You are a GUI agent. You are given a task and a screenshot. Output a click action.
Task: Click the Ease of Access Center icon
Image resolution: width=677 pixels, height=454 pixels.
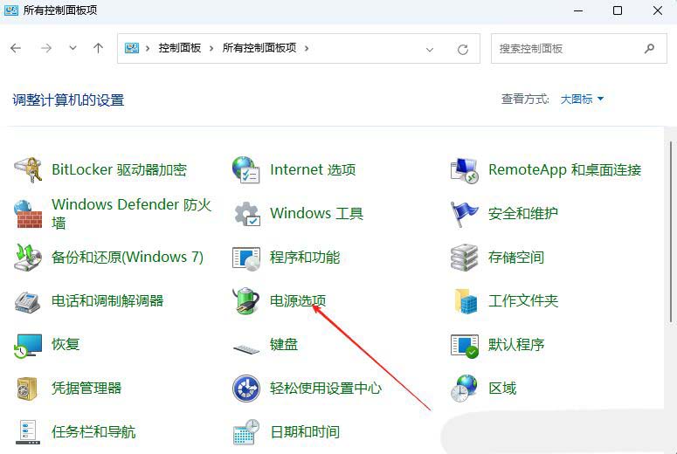[246, 389]
